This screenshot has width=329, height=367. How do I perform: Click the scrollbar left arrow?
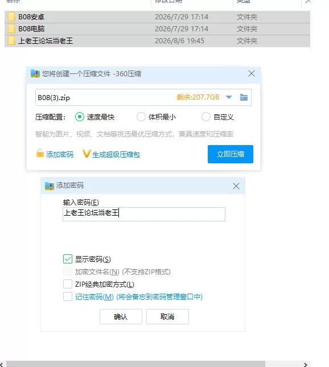[2, 364]
